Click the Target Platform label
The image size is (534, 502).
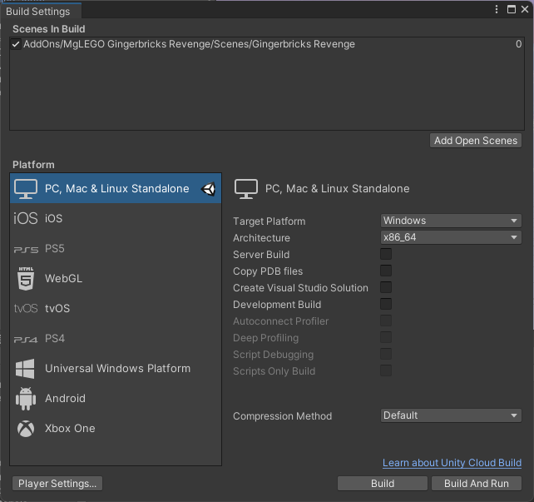coord(269,221)
